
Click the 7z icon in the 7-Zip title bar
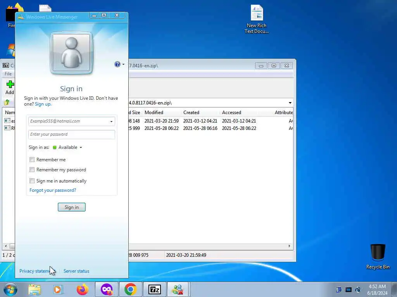point(6,65)
